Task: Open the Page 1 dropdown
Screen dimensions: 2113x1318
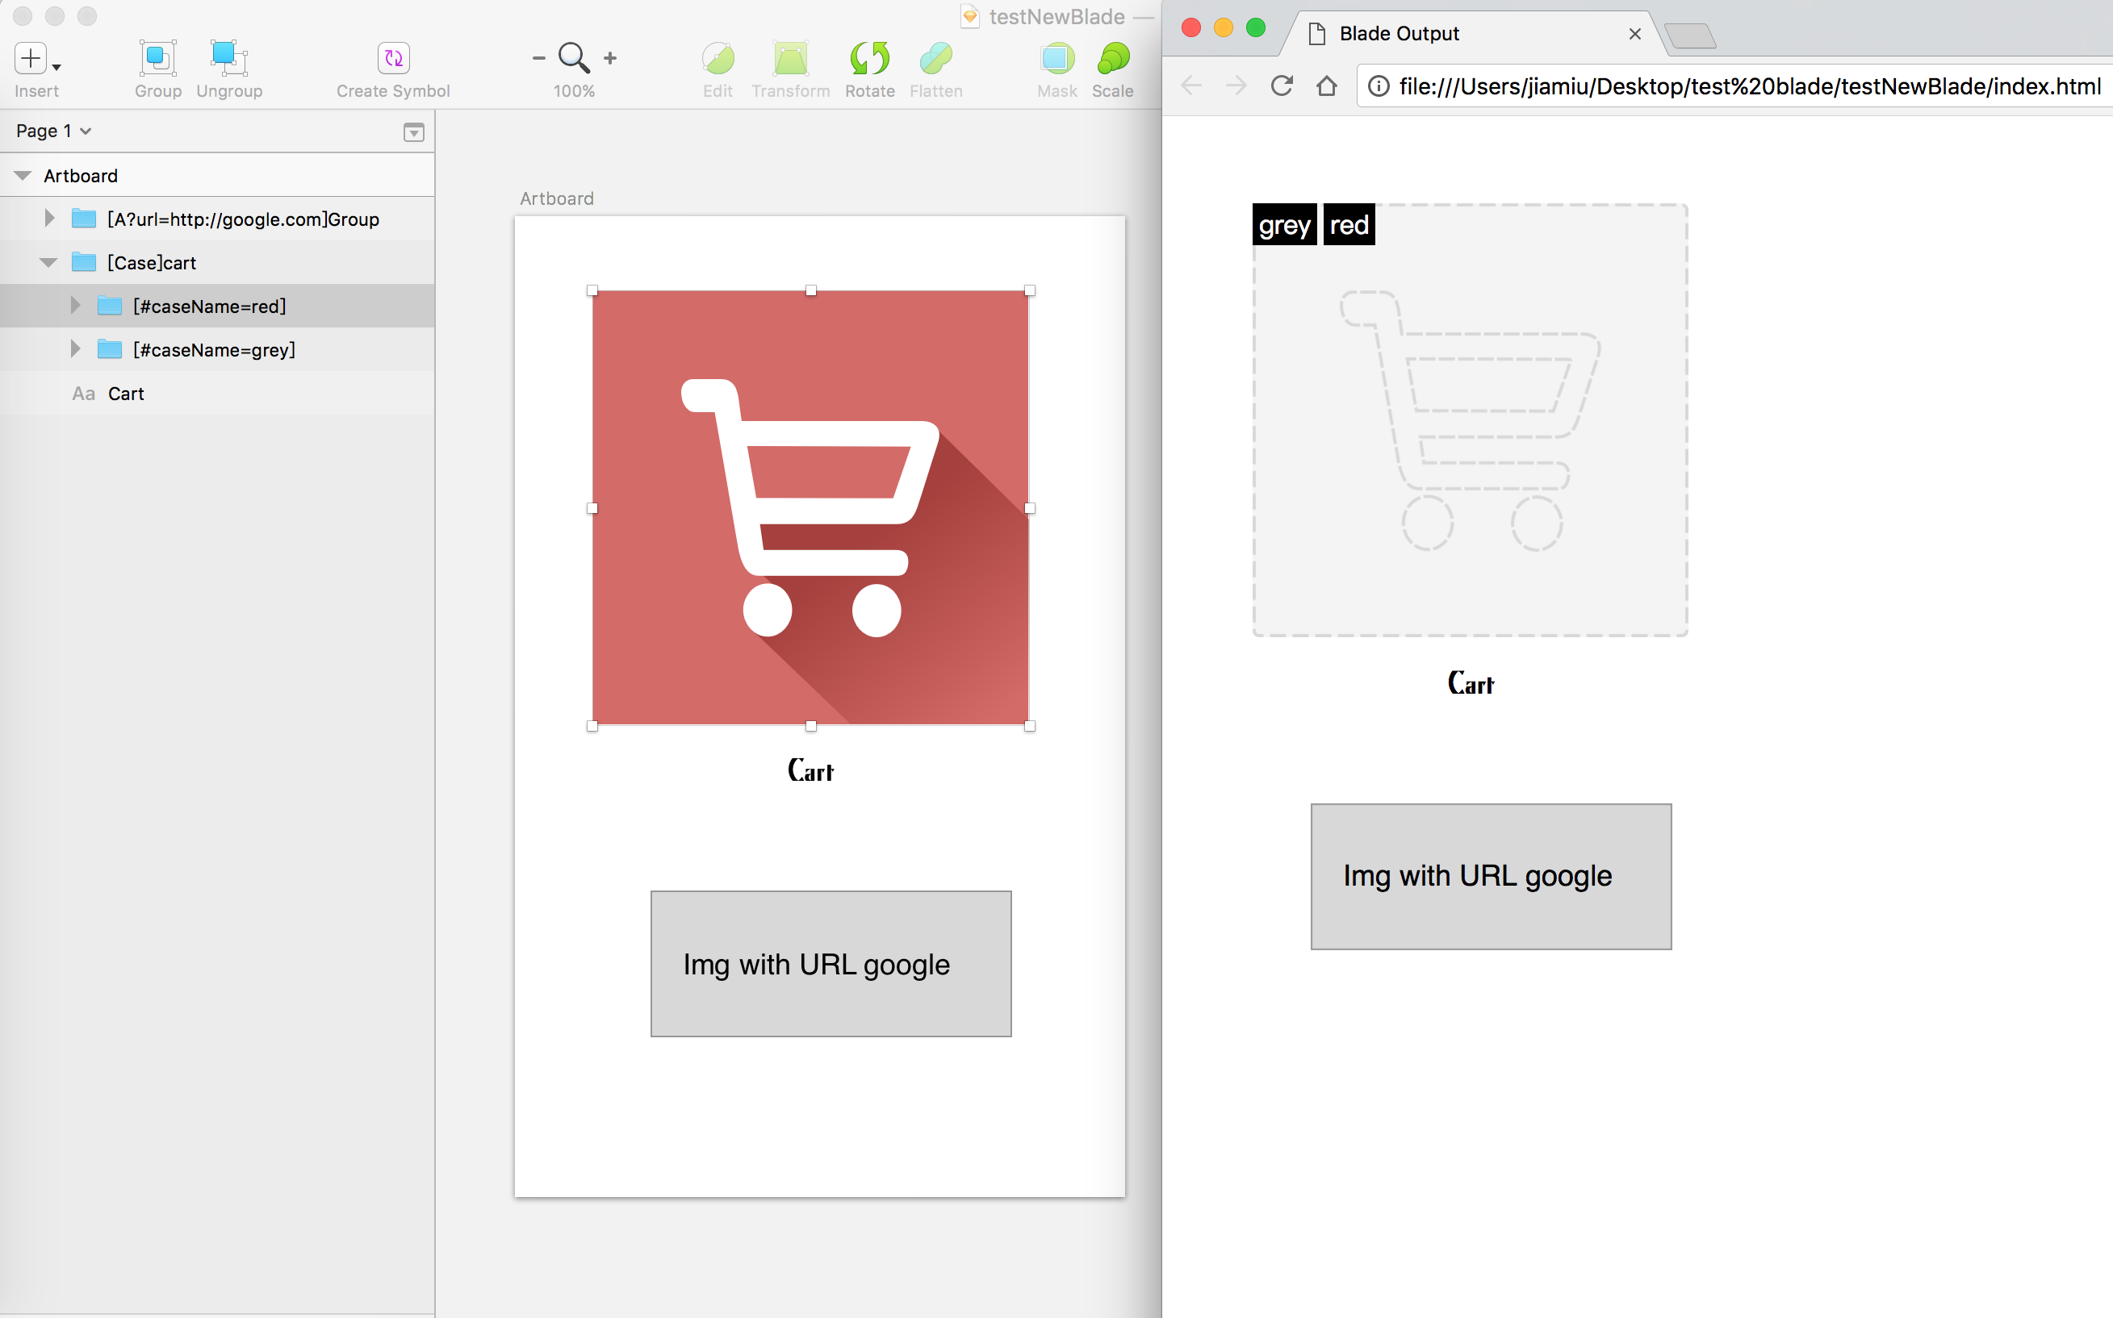Action: (x=54, y=131)
